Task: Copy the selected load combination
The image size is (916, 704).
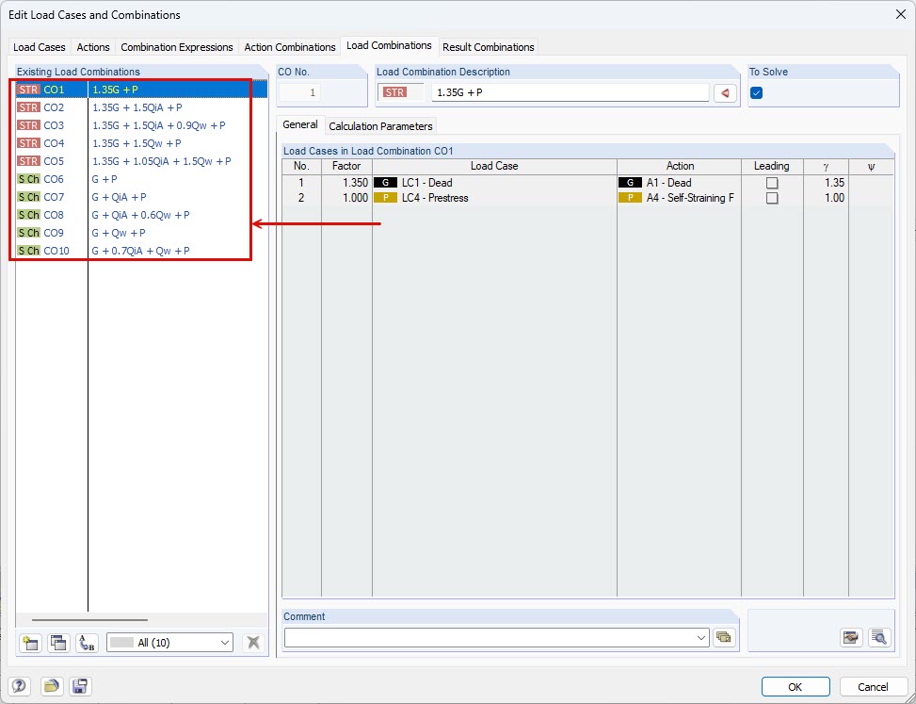Action: 58,643
